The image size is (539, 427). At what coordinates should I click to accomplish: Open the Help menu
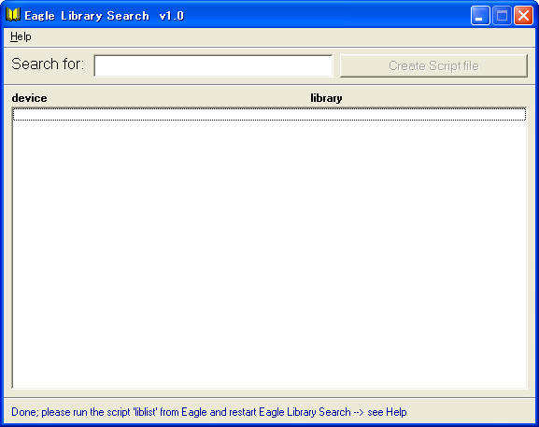pos(21,36)
